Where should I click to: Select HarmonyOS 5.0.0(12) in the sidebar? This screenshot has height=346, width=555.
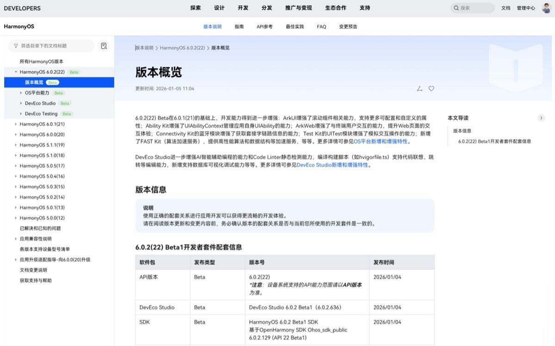coord(42,218)
